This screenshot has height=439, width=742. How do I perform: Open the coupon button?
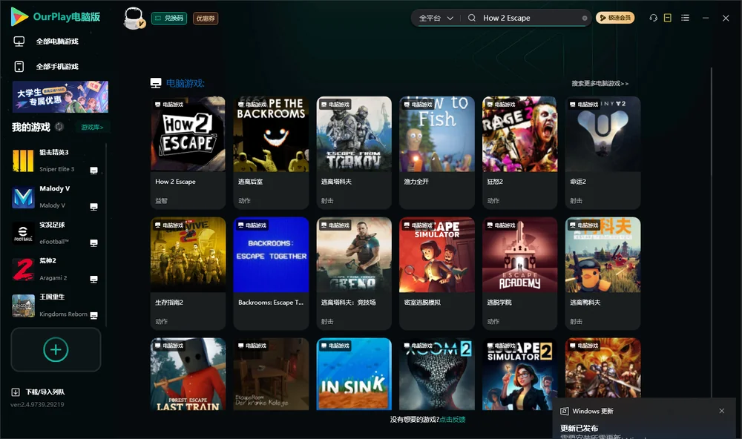[206, 19]
